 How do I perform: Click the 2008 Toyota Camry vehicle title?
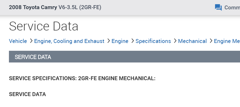point(33,7)
